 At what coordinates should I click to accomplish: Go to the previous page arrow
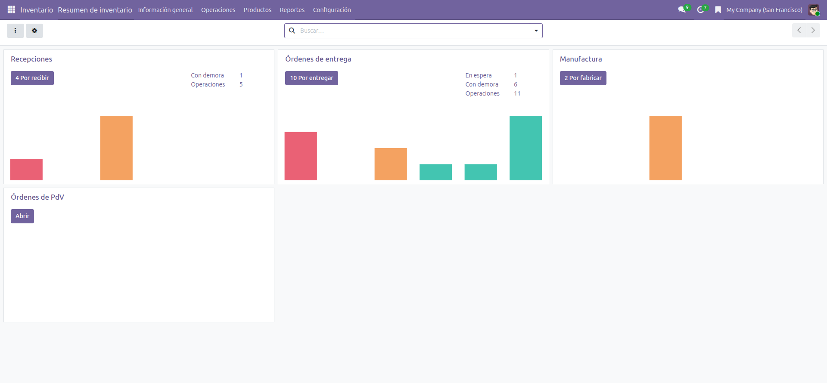click(x=799, y=30)
